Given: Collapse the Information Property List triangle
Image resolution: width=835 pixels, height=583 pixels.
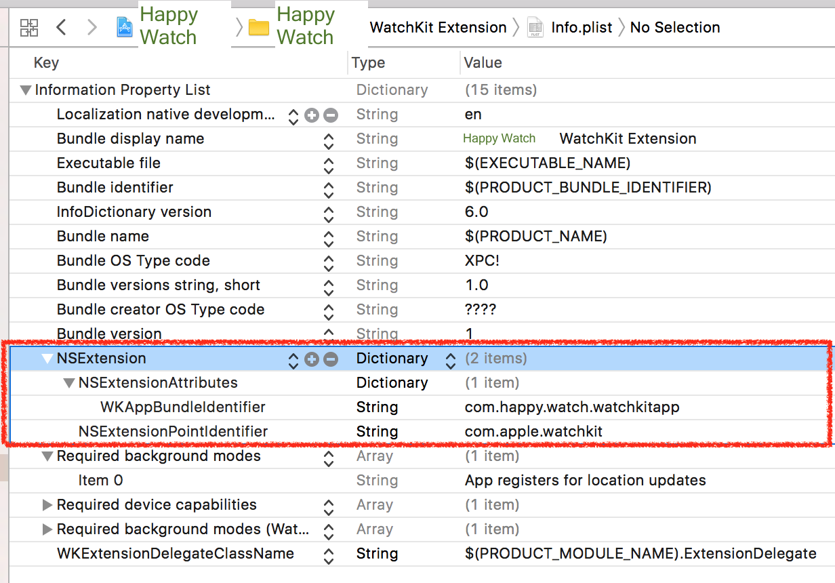Looking at the screenshot, I should (26, 90).
